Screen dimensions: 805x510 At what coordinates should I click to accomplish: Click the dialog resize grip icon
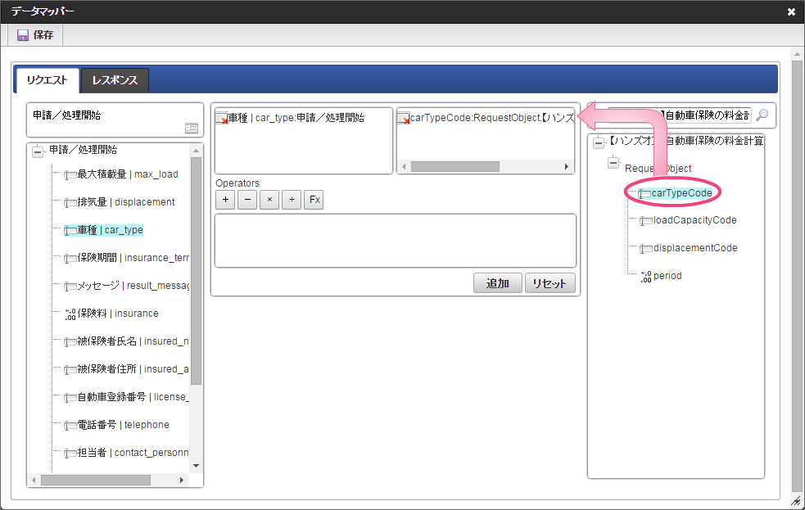796,501
